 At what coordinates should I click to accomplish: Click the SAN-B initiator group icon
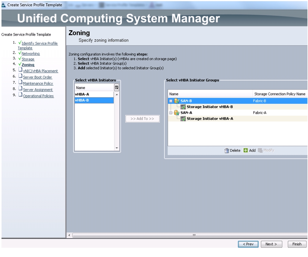177,101
